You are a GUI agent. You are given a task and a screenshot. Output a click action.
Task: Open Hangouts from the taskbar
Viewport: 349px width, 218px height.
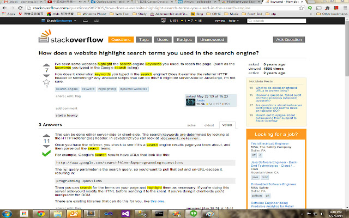(x=193, y=214)
